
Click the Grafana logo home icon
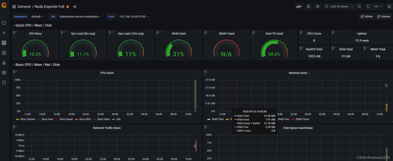[x=4, y=6]
